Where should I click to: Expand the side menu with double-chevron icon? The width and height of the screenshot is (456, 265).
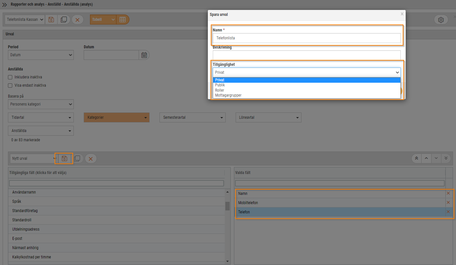pos(5,5)
